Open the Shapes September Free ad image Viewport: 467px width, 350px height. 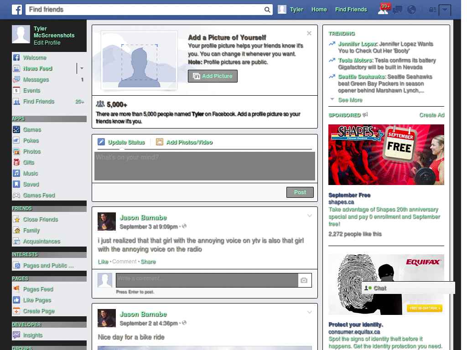click(x=386, y=155)
